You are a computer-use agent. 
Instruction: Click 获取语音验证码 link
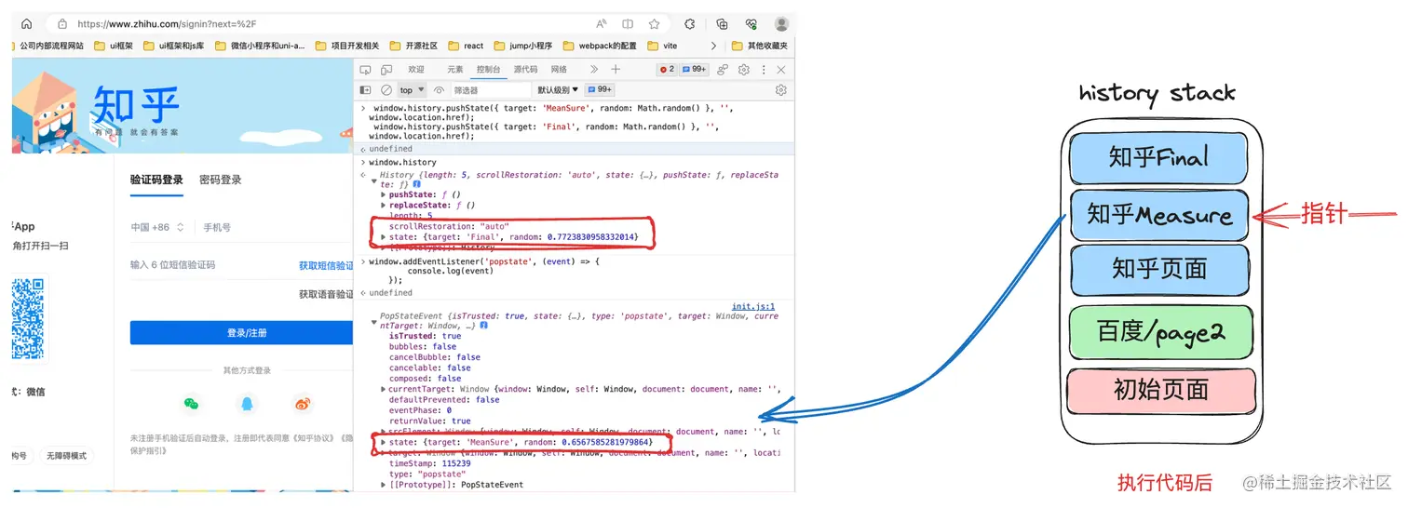point(326,294)
